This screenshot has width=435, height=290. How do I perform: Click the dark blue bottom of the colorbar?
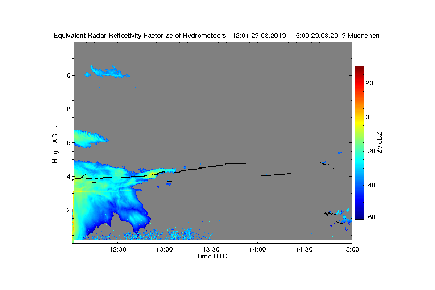359,217
